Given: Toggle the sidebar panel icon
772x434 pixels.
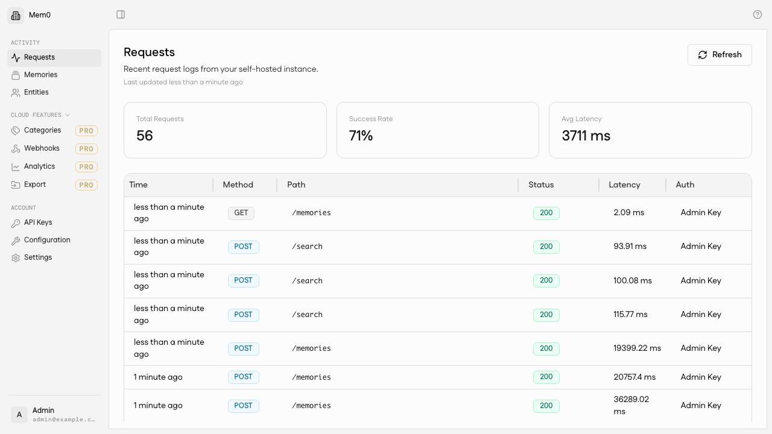Looking at the screenshot, I should coord(121,14).
